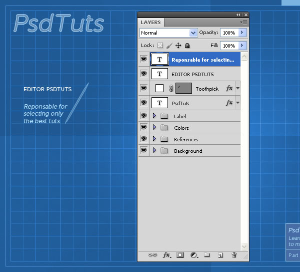
Task: Toggle visibility of PsdTuts layer
Action: (x=144, y=103)
